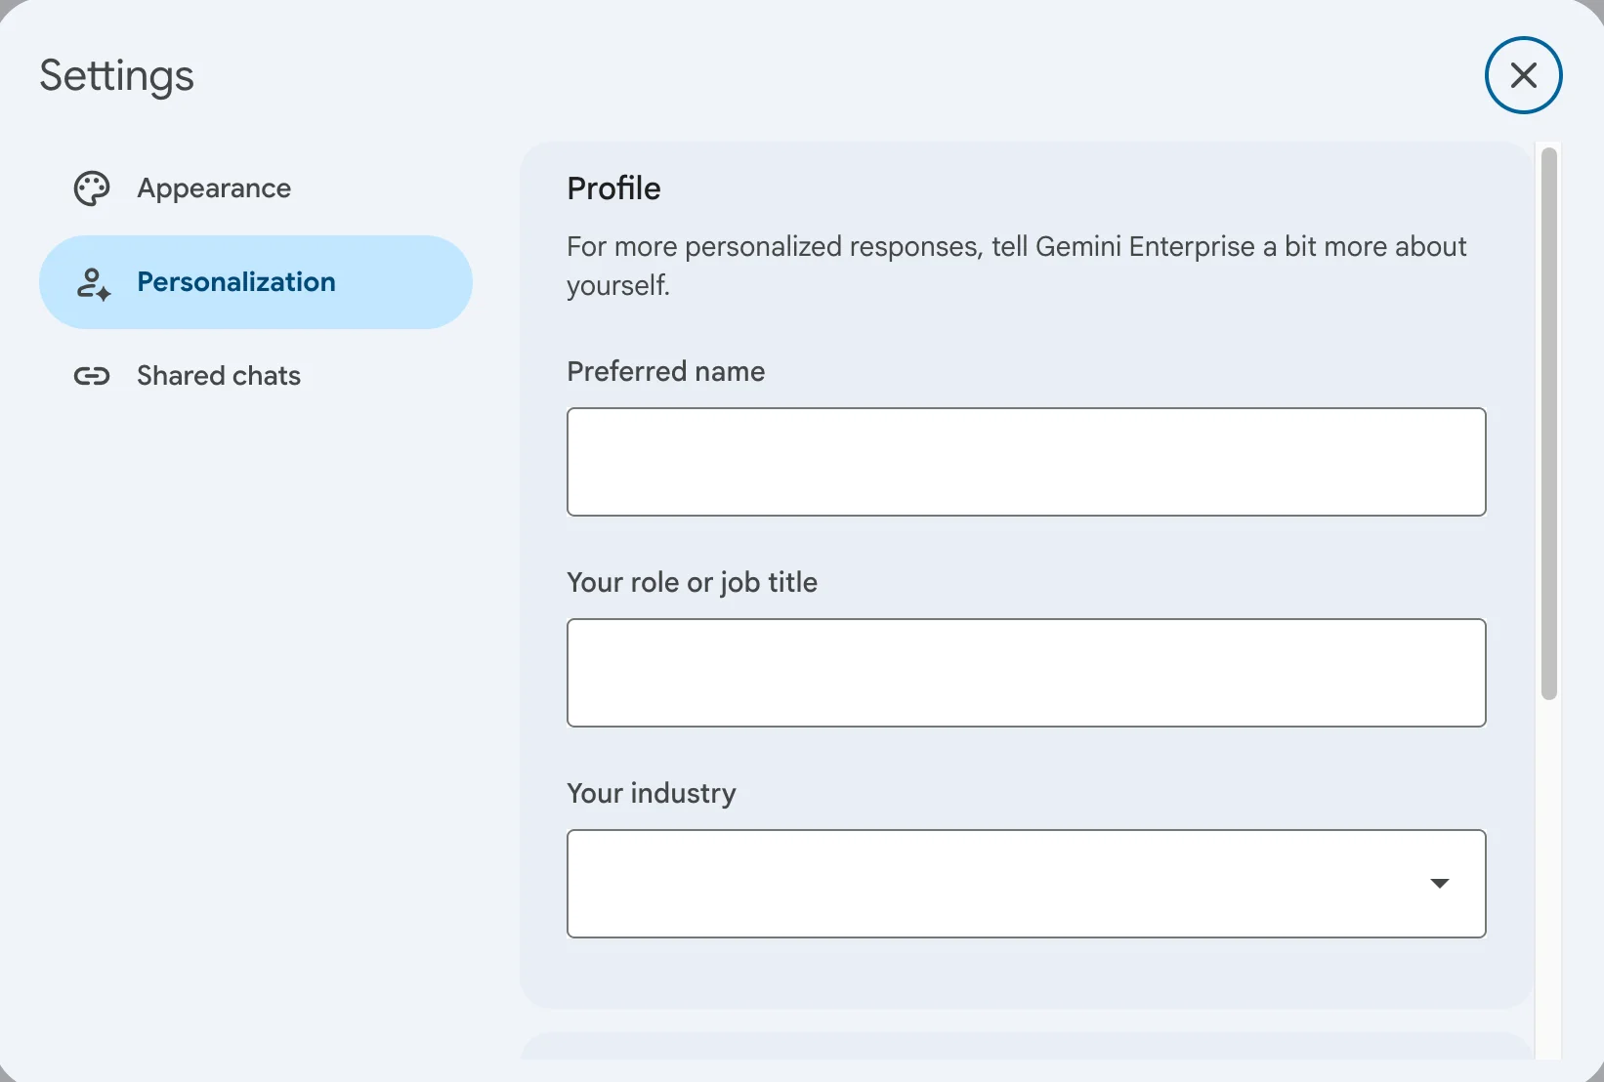This screenshot has width=1604, height=1082.
Task: Click the Profile section heading
Action: pos(613,188)
